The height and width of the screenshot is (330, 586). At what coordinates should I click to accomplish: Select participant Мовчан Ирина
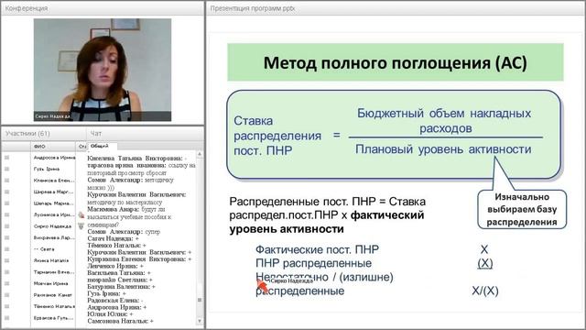[50, 283]
